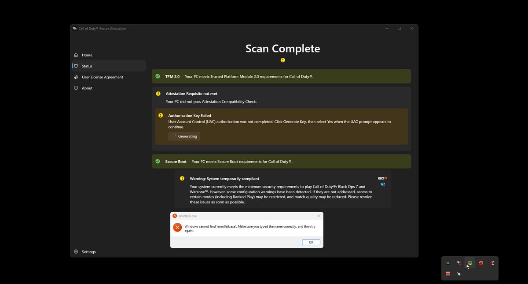Click the warning icon beside Attestation Requisite not met
This screenshot has width=528, height=284.
click(x=158, y=94)
